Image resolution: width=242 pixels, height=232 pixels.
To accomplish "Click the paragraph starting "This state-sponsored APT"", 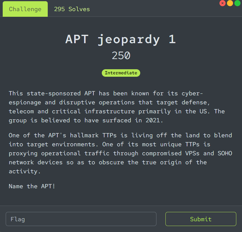I will tap(117, 107).
